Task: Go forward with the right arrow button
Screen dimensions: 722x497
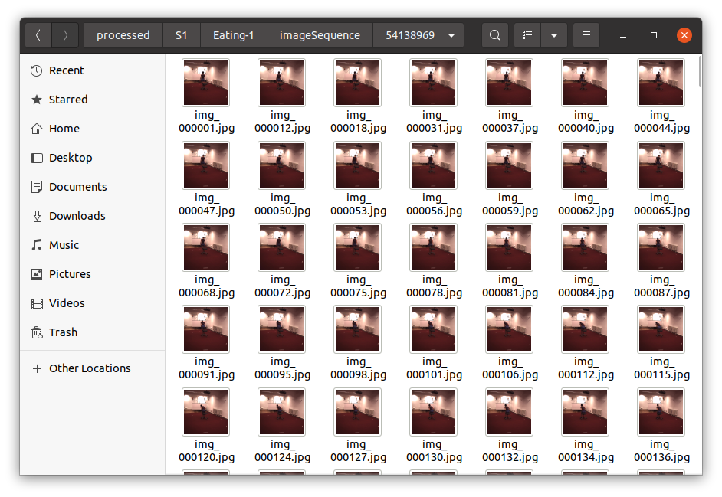Action: click(x=65, y=35)
